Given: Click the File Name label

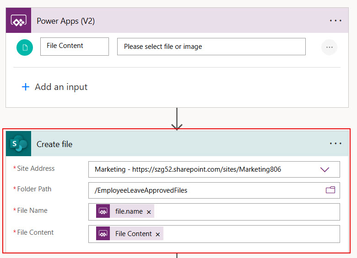Looking at the screenshot, I should (32, 211).
